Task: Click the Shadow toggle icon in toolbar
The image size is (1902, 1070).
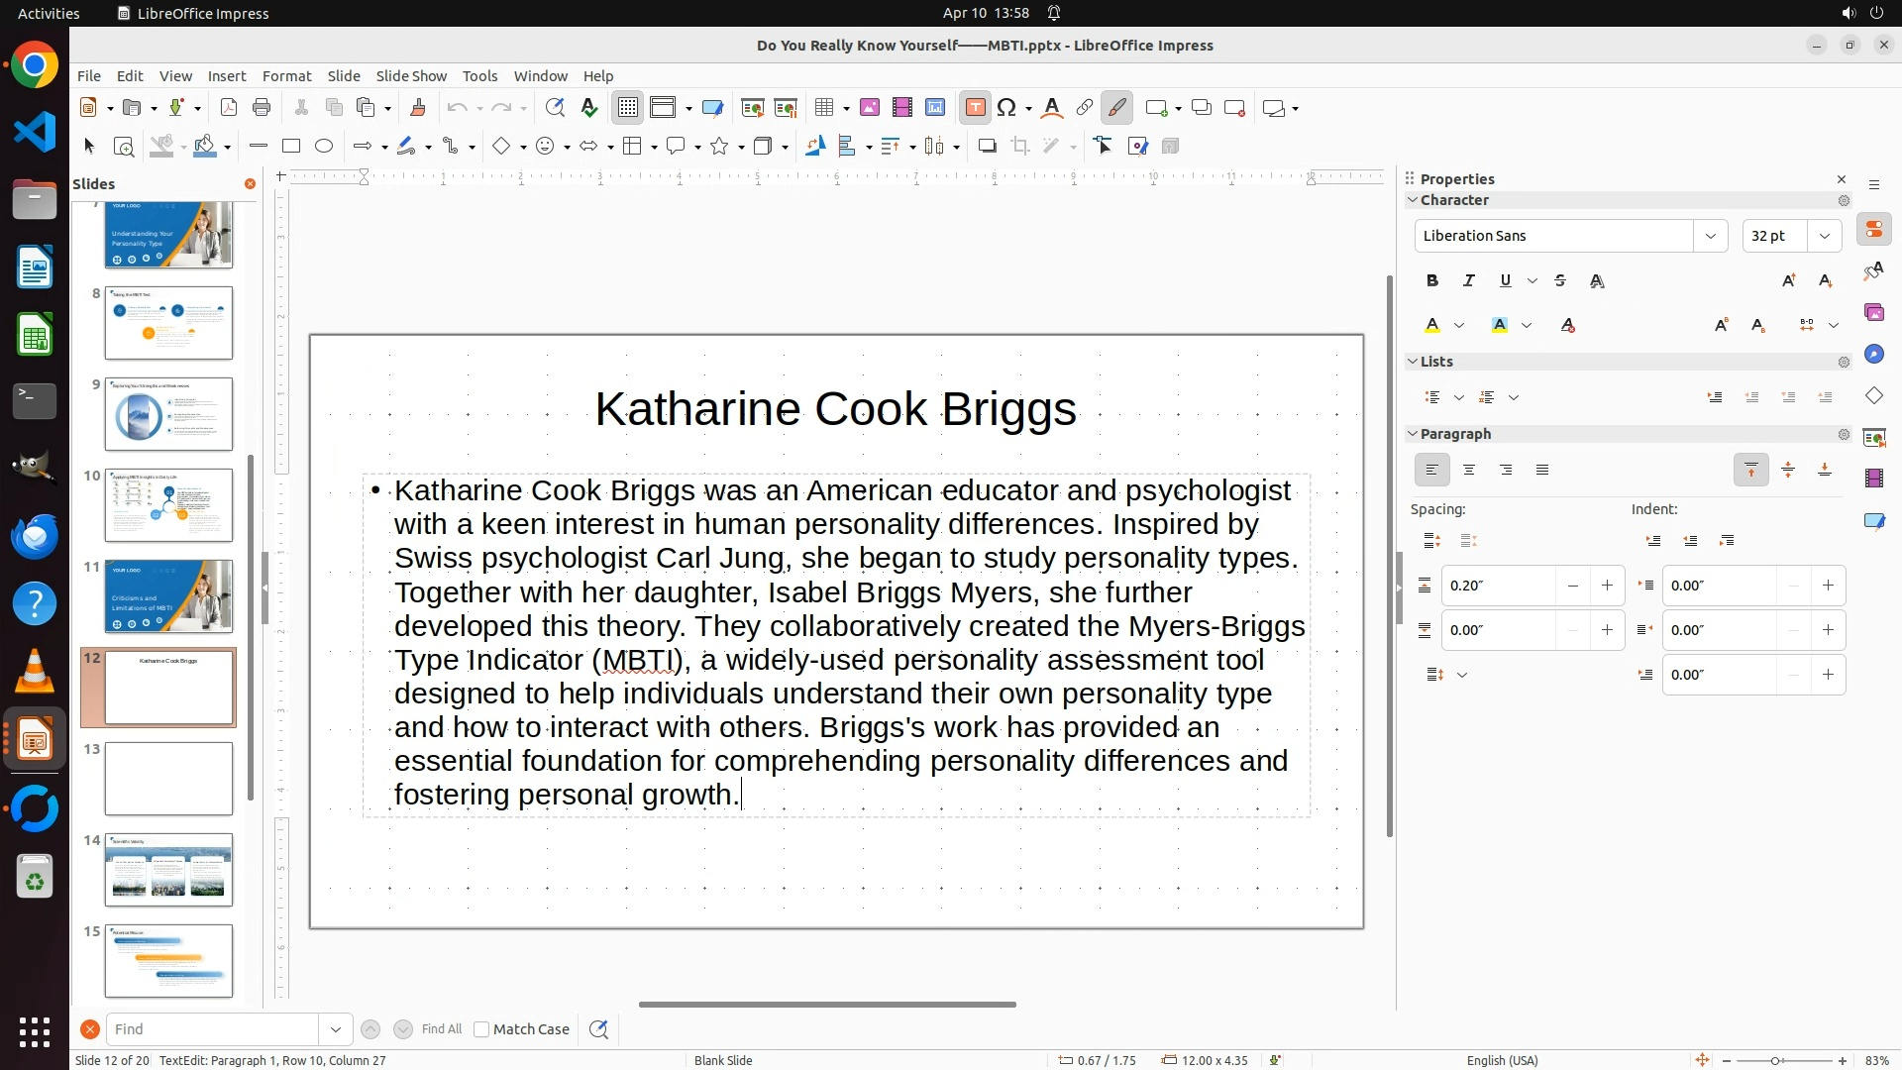Action: pos(987,147)
